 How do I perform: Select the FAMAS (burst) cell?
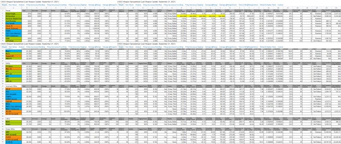(x=13, y=99)
